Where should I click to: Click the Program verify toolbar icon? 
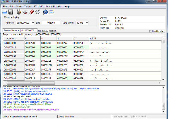click(x=37, y=12)
